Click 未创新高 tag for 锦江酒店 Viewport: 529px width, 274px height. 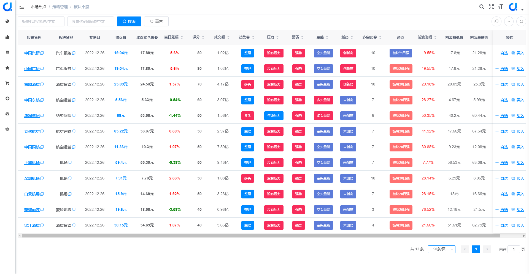click(x=348, y=225)
